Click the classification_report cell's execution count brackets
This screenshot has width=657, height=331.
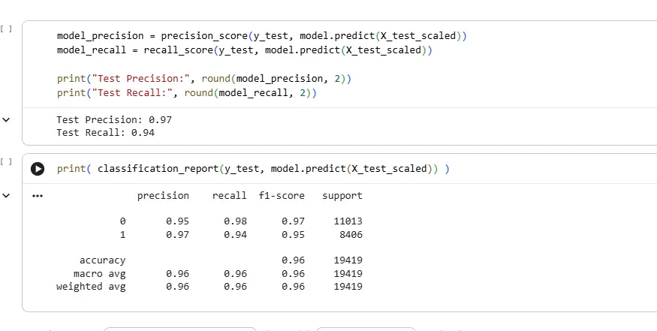pos(7,161)
